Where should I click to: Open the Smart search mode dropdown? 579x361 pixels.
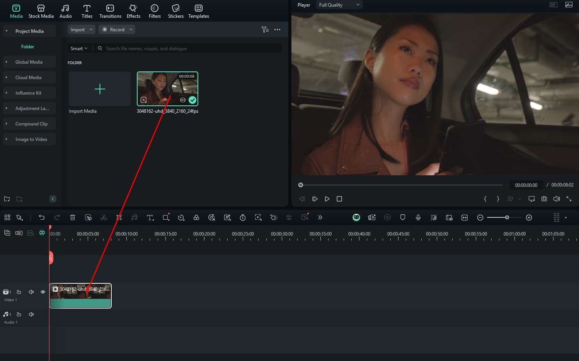pyautogui.click(x=79, y=48)
